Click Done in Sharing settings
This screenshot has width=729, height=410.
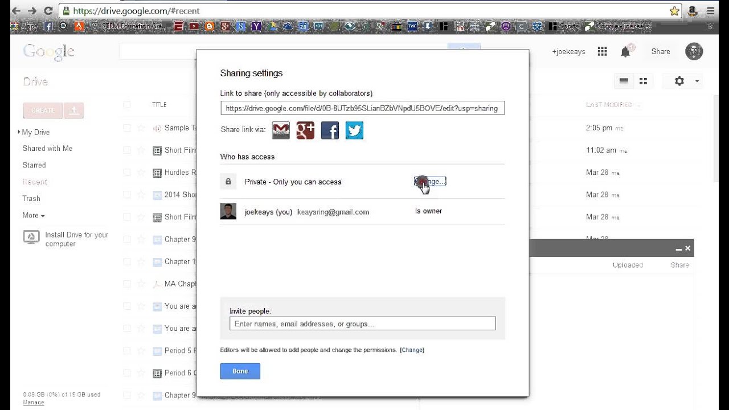point(240,371)
